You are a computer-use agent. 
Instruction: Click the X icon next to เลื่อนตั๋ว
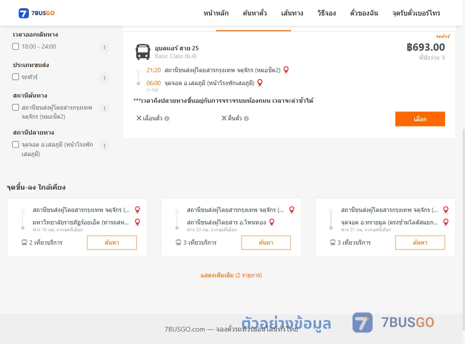click(x=139, y=118)
